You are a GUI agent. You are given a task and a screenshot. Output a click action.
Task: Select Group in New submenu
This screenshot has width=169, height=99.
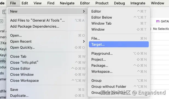coord(119,81)
